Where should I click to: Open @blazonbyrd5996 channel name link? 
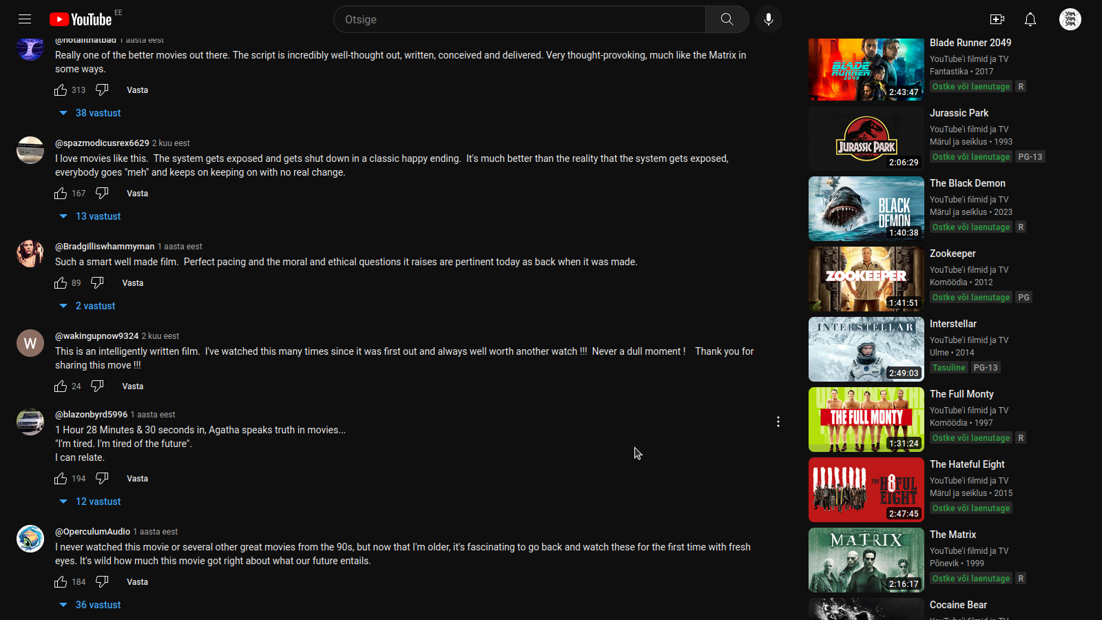coord(92,415)
